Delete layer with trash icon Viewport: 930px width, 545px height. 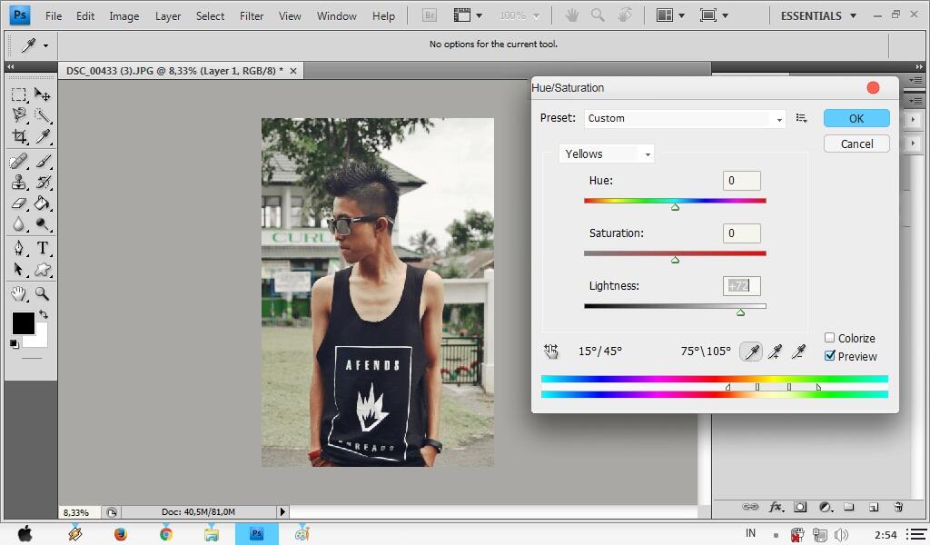[898, 507]
